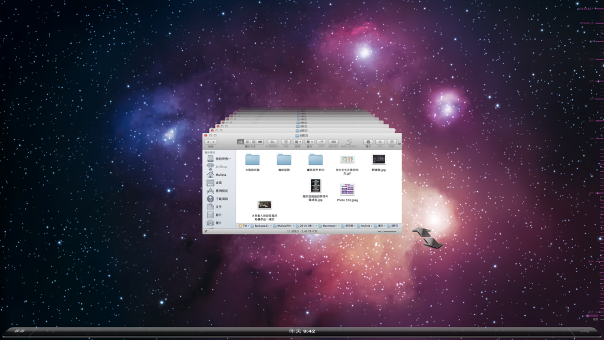Open the Arrange by dropdown in toolbar
Image resolution: width=604 pixels, height=340 pixels.
(298, 142)
